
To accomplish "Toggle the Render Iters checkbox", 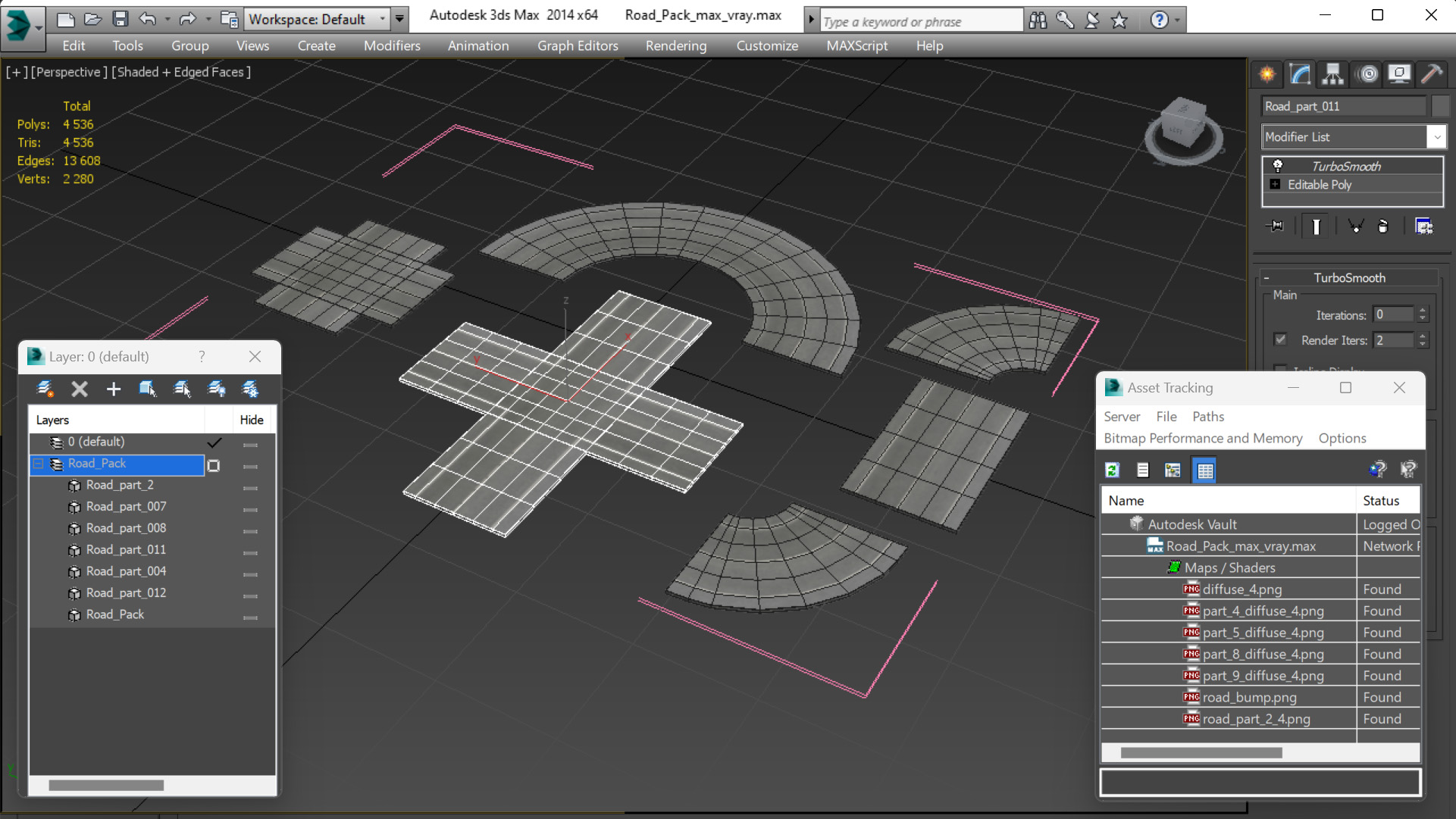I will pyautogui.click(x=1280, y=339).
